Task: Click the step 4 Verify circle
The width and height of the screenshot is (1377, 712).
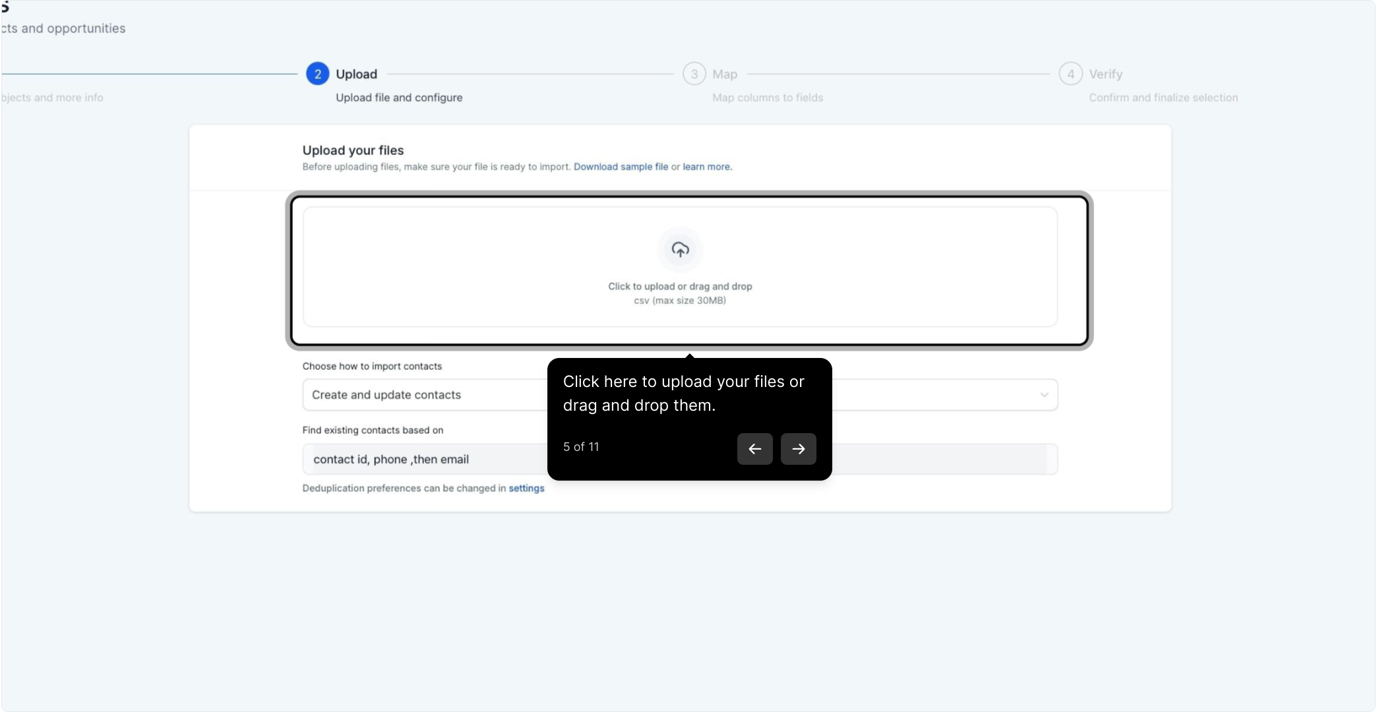Action: click(1070, 74)
